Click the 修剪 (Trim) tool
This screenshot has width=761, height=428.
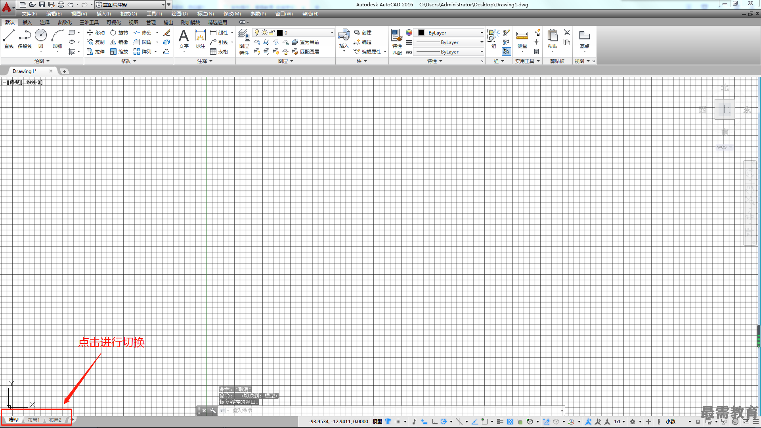(x=143, y=32)
